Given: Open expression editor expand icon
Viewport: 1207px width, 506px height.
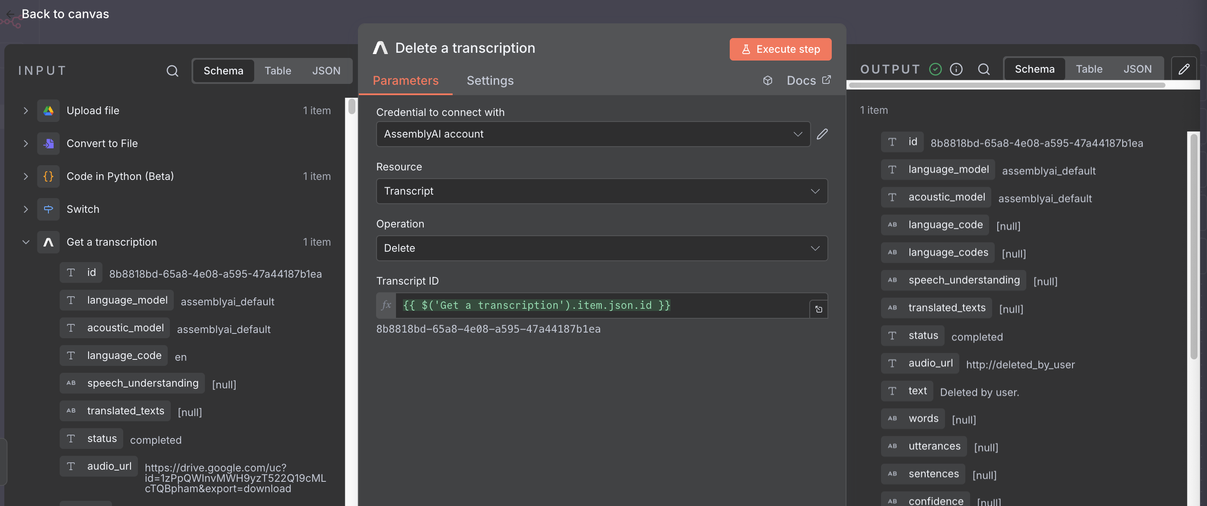Looking at the screenshot, I should point(818,310).
